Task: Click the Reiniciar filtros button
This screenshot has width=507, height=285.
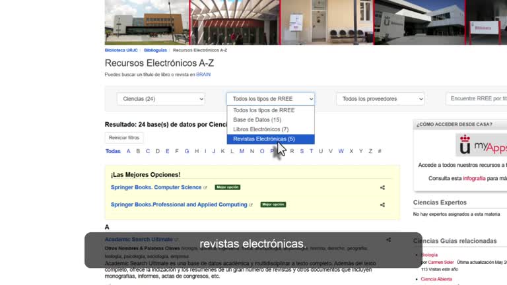Action: pyautogui.click(x=124, y=138)
